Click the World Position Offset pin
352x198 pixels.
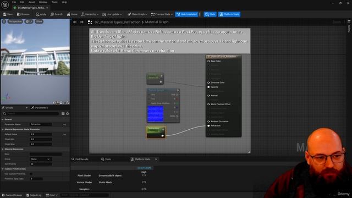click(208, 104)
